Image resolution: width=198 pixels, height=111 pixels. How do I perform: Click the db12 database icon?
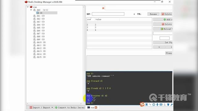tap(34, 48)
